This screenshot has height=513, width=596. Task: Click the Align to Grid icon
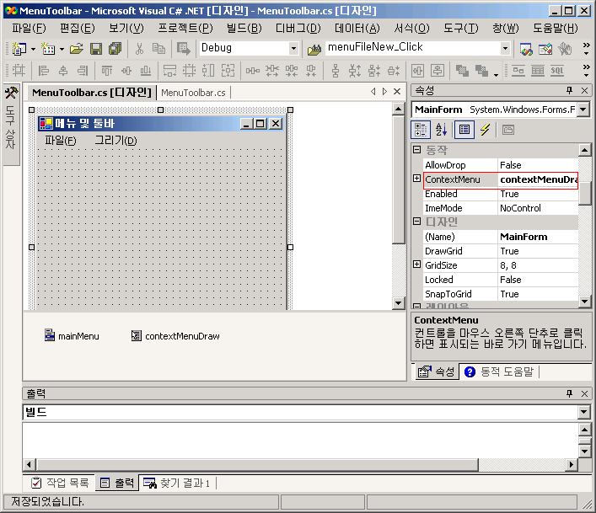point(19,71)
